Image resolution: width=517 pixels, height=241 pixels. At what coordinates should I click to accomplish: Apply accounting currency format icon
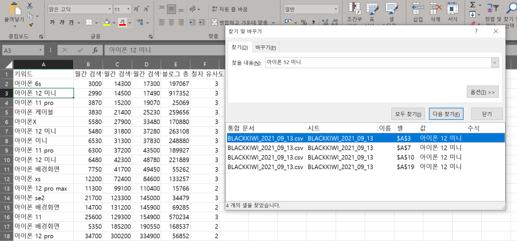click(x=288, y=22)
